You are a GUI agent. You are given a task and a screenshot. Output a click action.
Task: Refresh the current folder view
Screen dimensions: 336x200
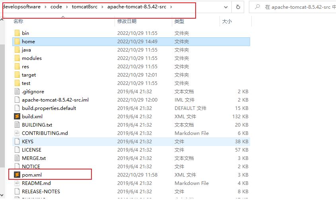pyautogui.click(x=238, y=7)
